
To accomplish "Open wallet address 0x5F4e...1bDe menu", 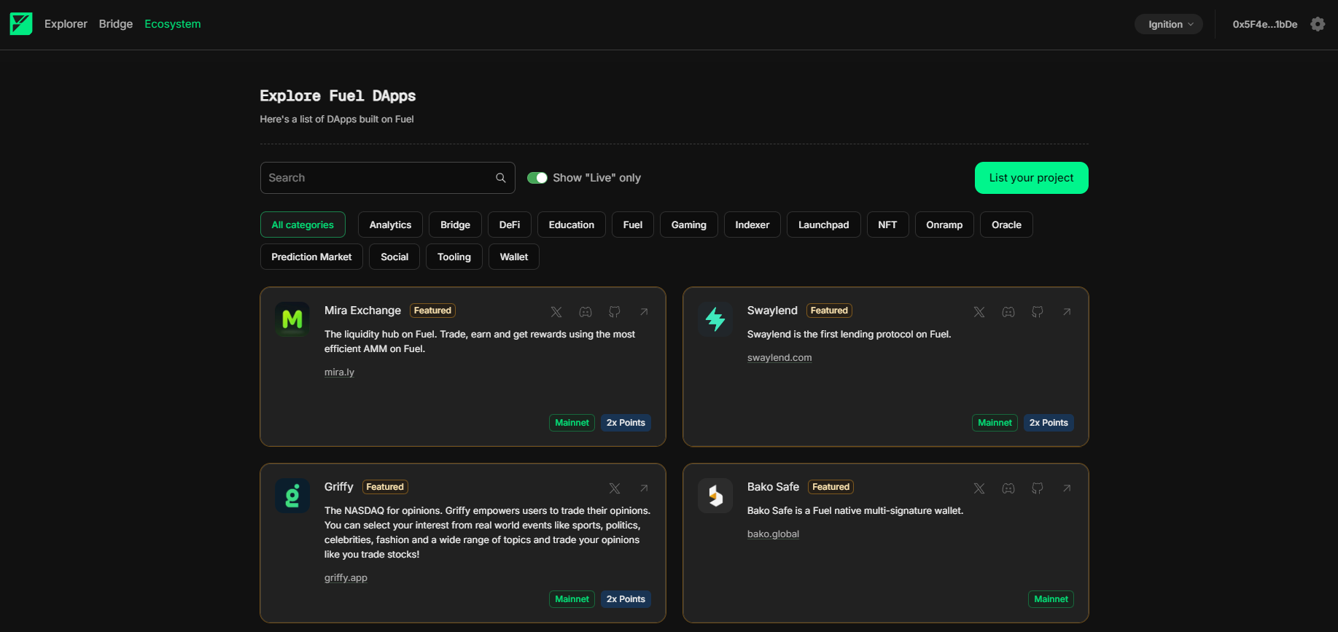I will pos(1264,24).
